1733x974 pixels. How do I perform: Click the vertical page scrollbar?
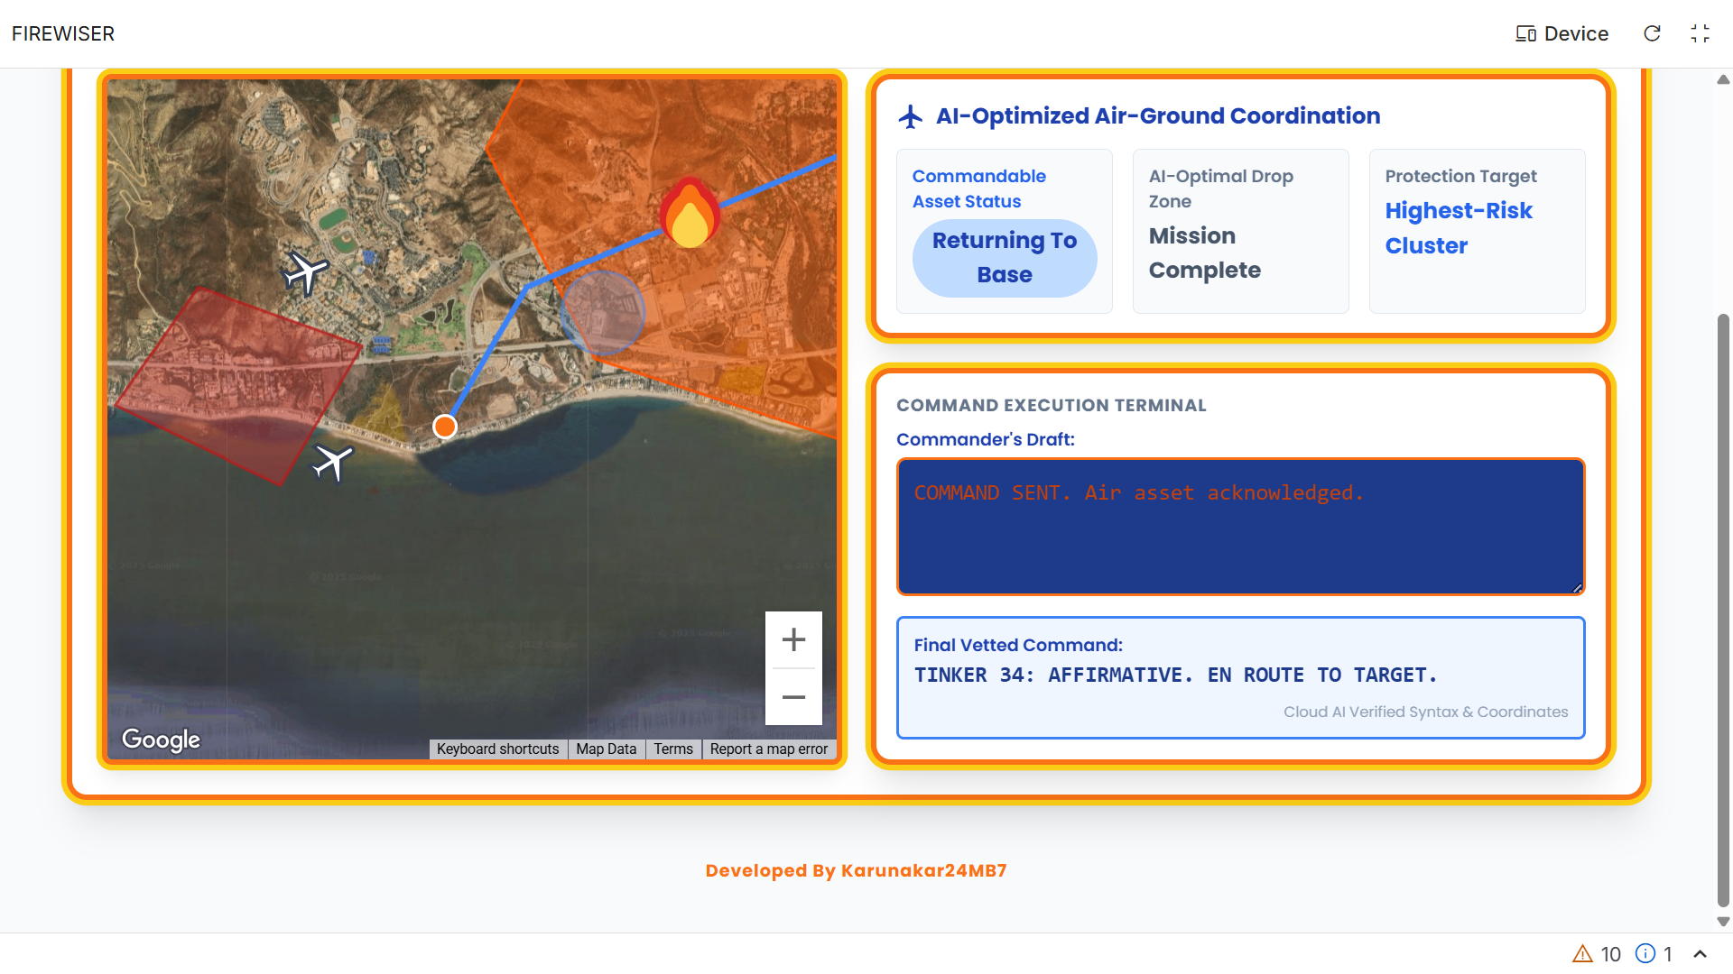click(x=1723, y=609)
